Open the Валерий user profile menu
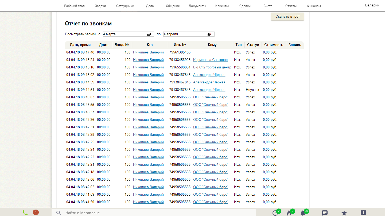The image size is (385, 216). point(372,5)
